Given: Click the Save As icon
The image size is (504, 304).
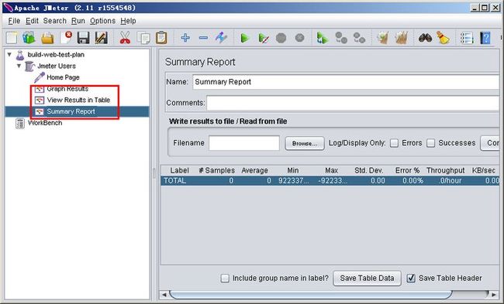Looking at the screenshot, I should 102,38.
